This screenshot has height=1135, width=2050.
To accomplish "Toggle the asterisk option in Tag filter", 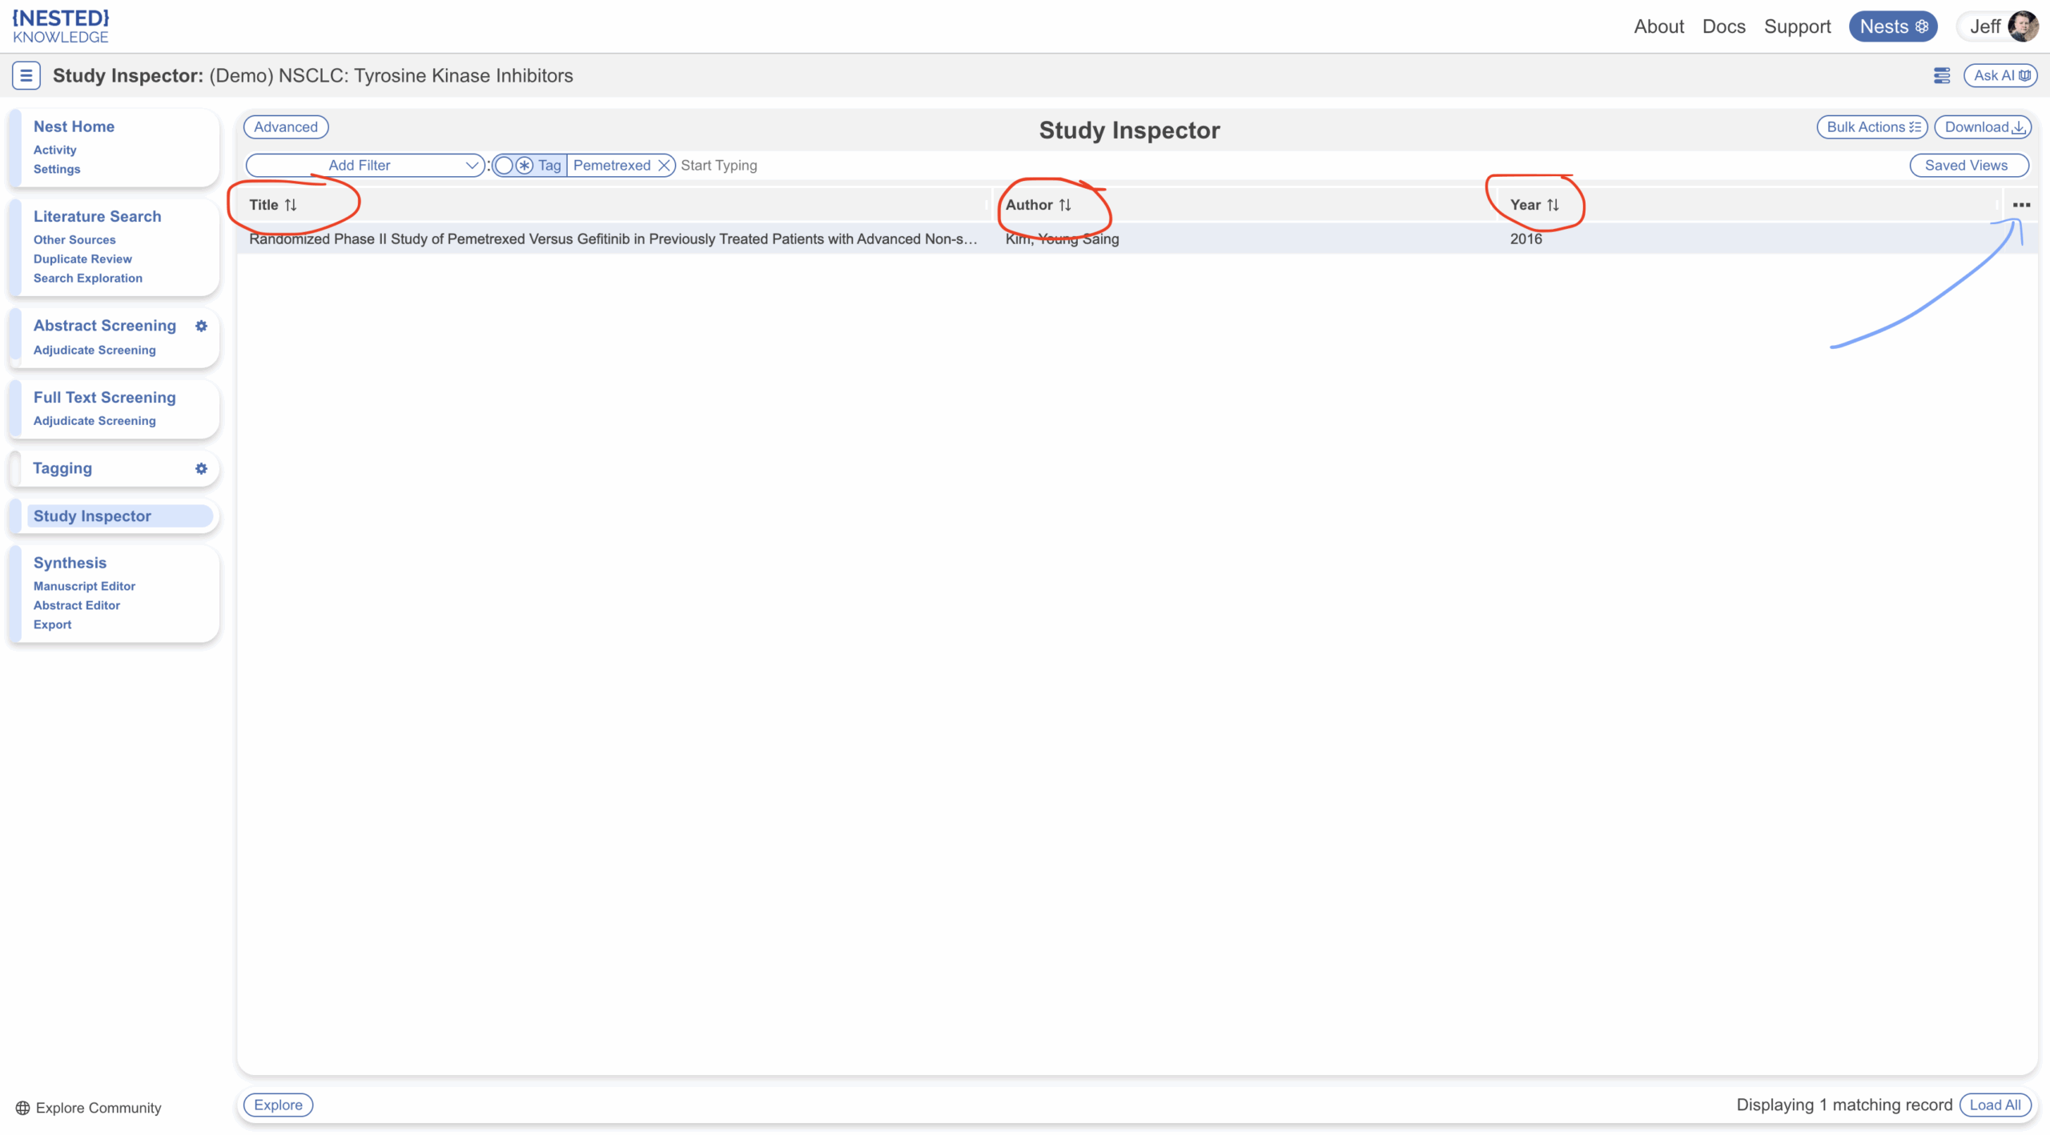I will [525, 165].
